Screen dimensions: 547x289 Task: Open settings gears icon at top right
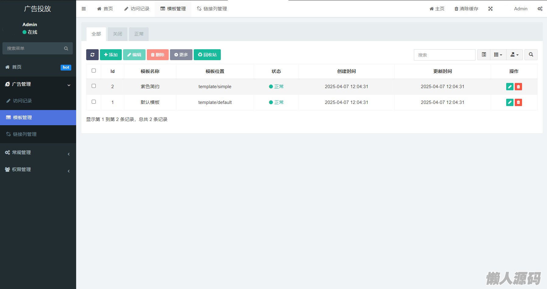(540, 9)
